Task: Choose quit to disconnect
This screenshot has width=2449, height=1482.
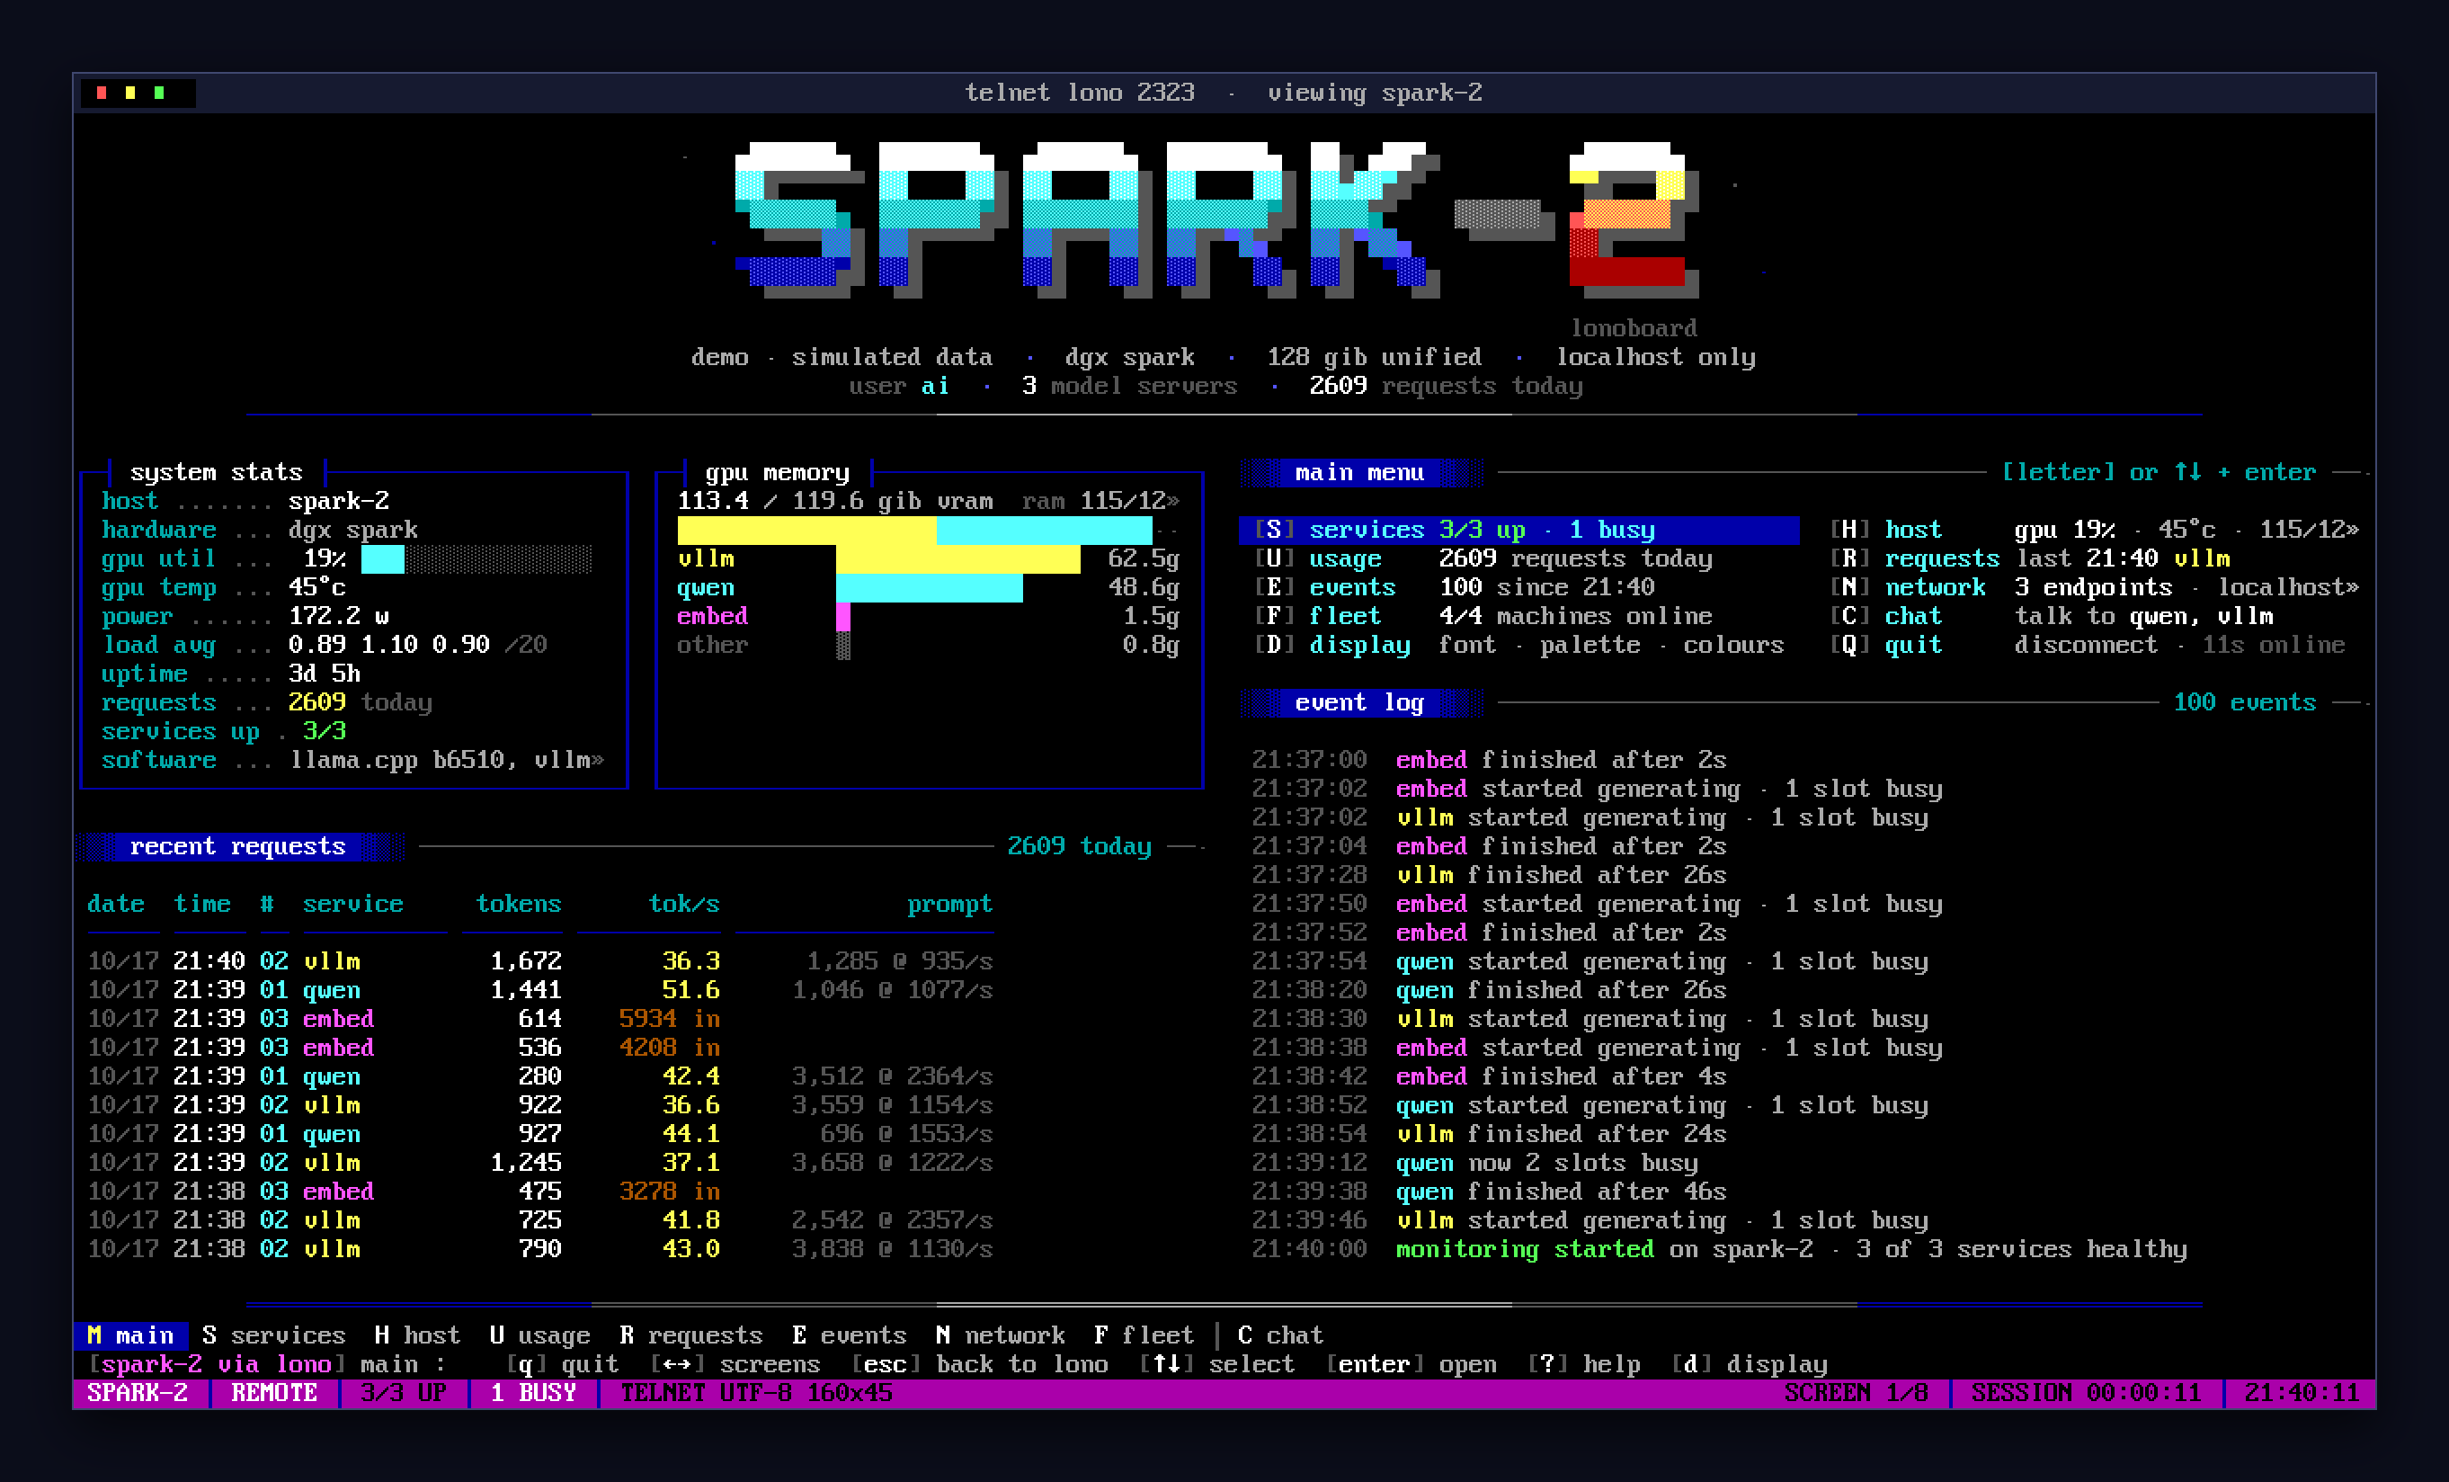Action: [x=2088, y=645]
